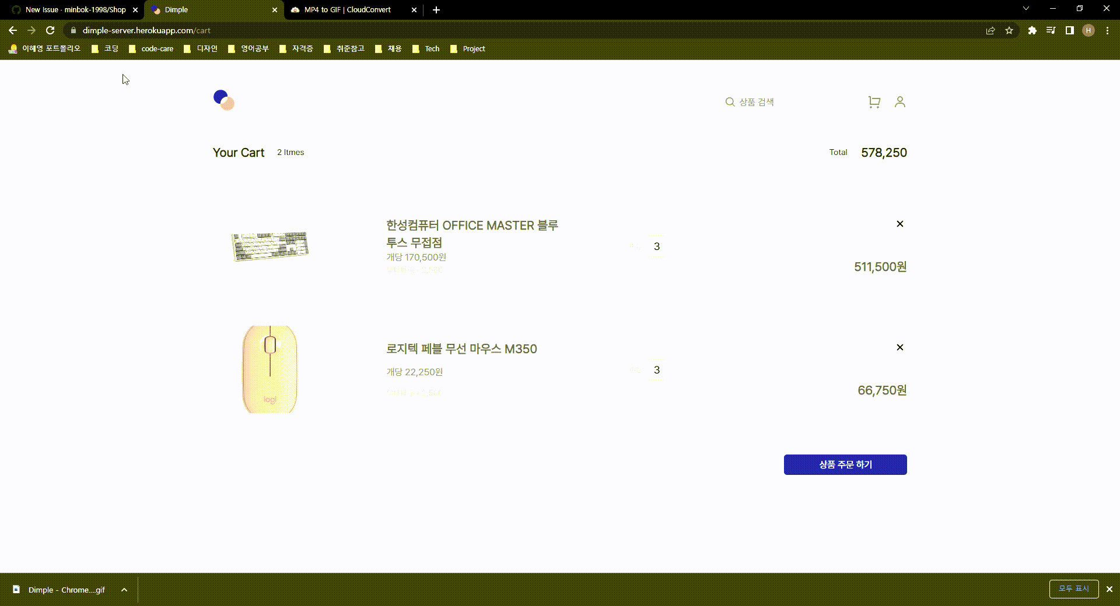
Task: Open the code-care bookmarks folder
Action: (x=150, y=49)
